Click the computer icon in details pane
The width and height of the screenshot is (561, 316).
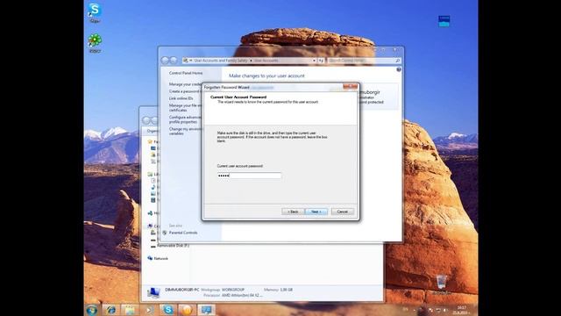[154, 292]
